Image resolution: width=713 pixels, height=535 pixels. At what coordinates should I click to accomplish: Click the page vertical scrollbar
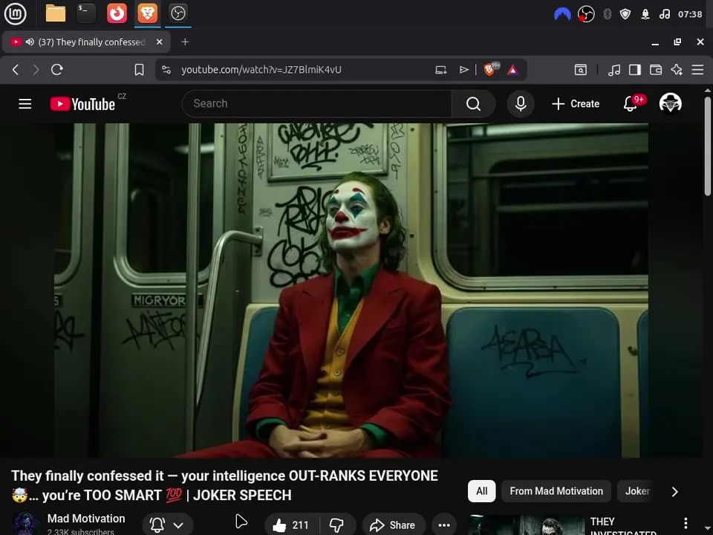tap(708, 146)
